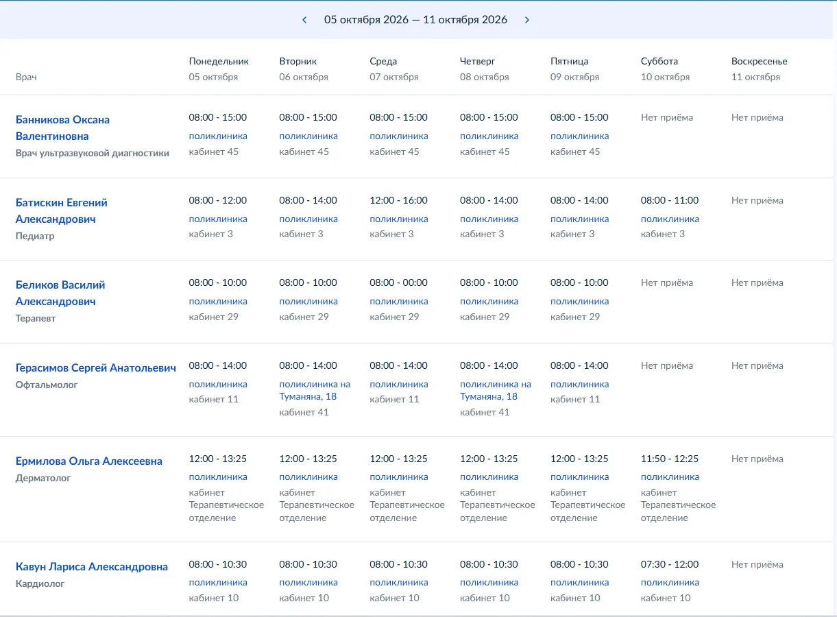Click Батискин's Wednesday time '12:00 - 16:00'
837x617 pixels.
(399, 200)
